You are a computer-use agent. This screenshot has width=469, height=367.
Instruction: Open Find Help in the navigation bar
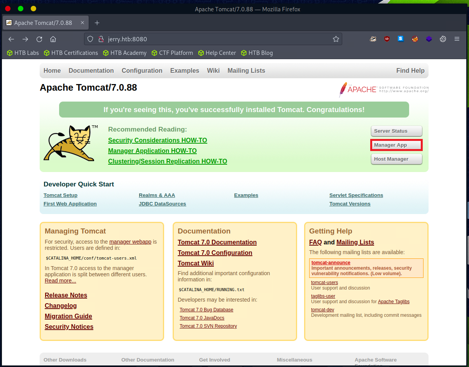pos(410,70)
